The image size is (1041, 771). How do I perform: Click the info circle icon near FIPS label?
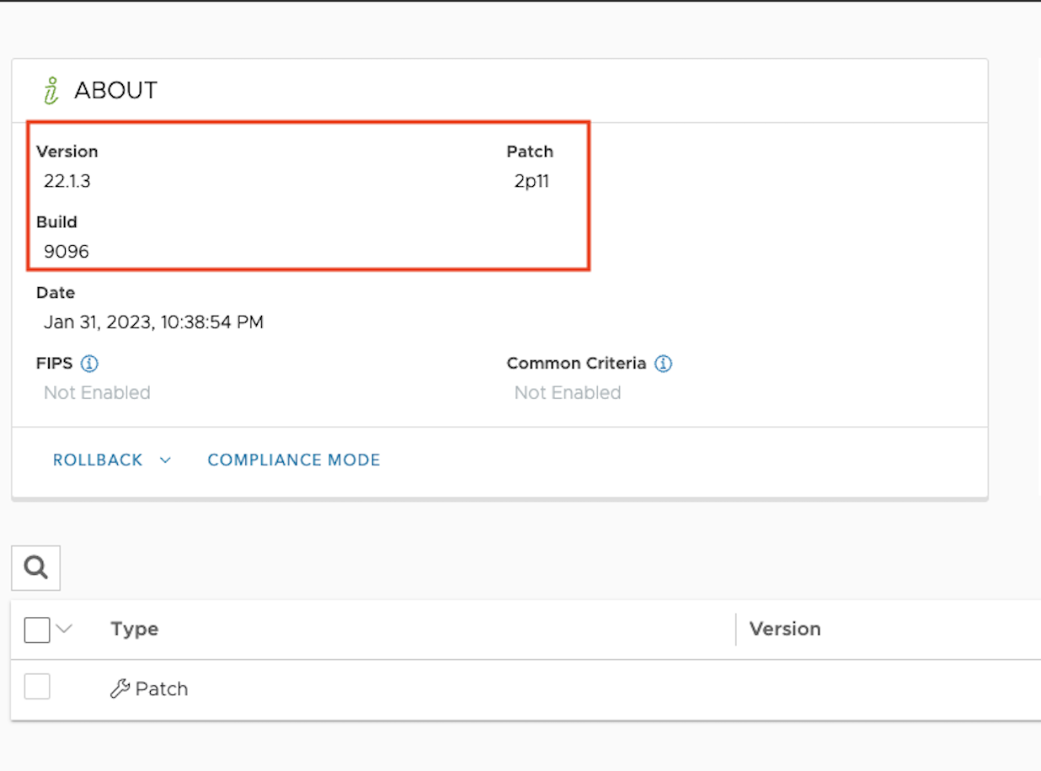point(91,363)
